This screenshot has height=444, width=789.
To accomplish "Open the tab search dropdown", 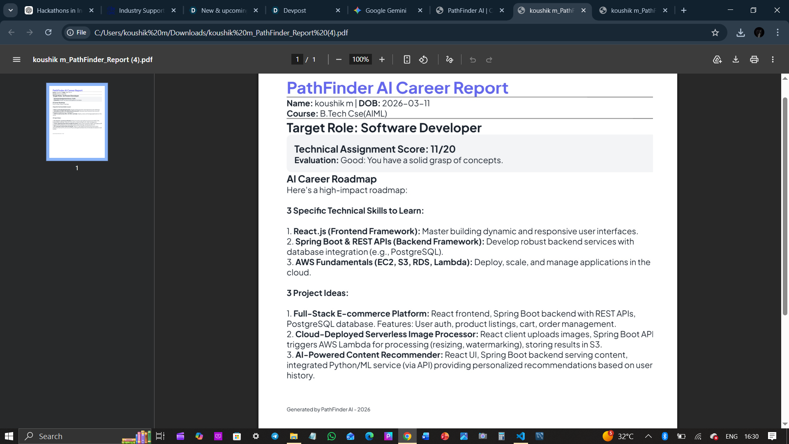I will [11, 10].
